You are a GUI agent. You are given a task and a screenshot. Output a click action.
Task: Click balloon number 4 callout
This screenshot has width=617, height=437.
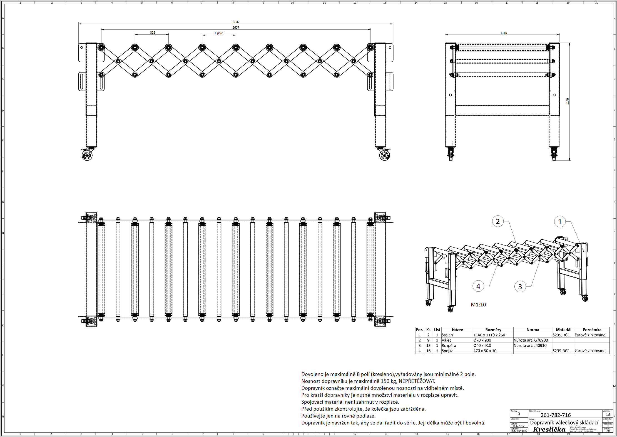coord(478,286)
